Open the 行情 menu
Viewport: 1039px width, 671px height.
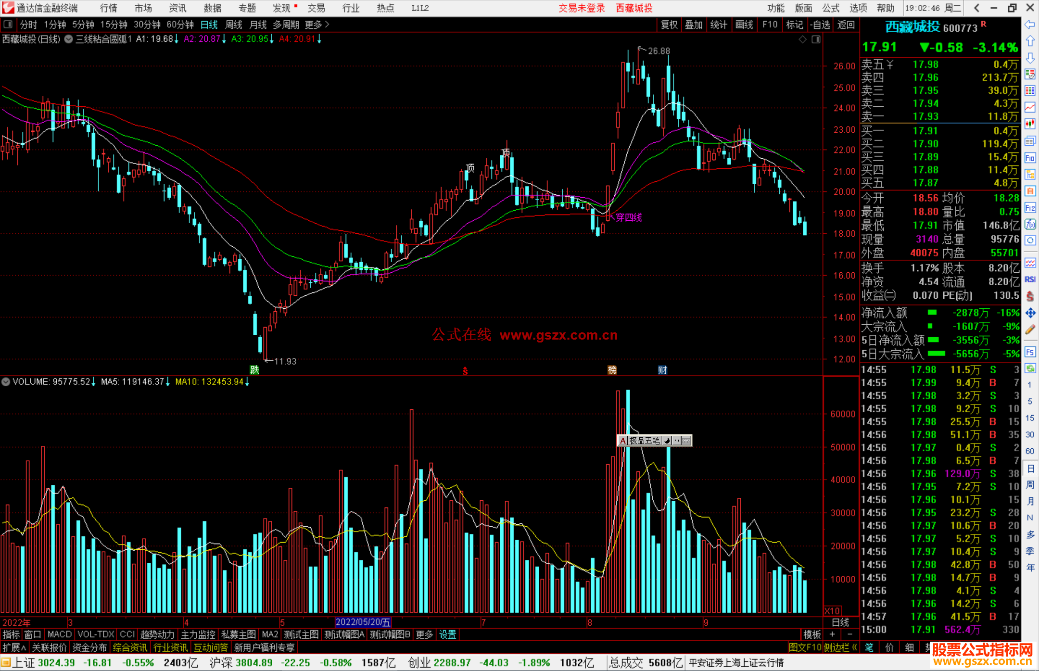tap(109, 8)
